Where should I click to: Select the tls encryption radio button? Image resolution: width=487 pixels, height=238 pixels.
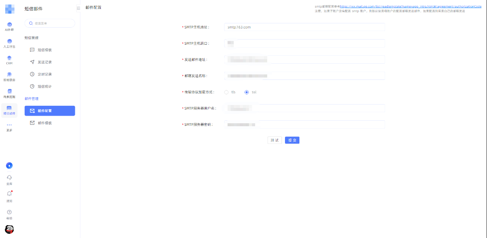tap(226, 92)
